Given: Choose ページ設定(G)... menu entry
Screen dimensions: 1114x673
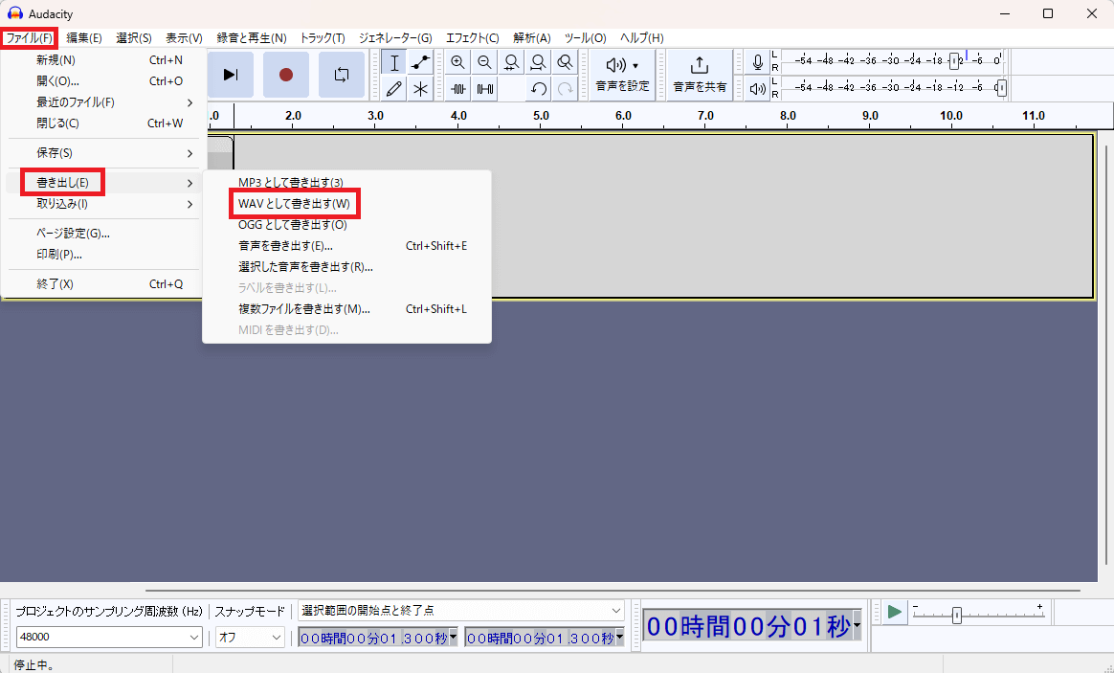Looking at the screenshot, I should point(103,233).
